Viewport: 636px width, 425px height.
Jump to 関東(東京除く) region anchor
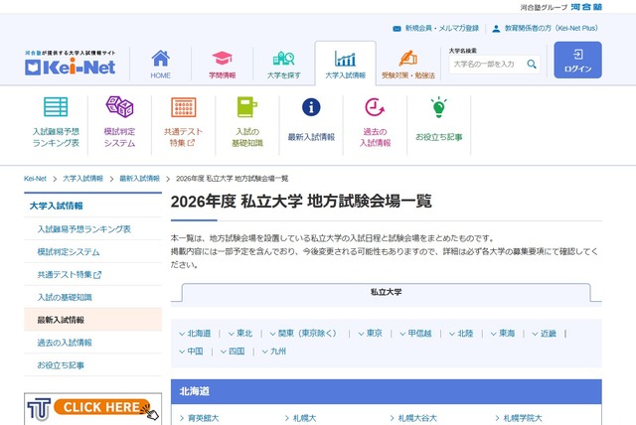(305, 333)
